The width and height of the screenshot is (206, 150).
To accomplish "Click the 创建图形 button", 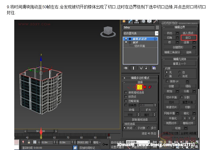I will click(x=178, y=47).
